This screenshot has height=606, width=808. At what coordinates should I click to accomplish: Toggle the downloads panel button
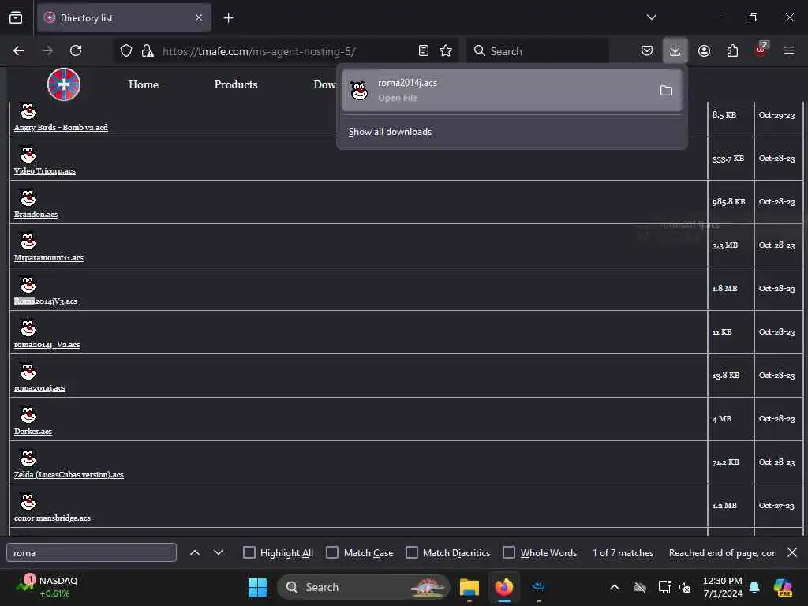point(675,50)
